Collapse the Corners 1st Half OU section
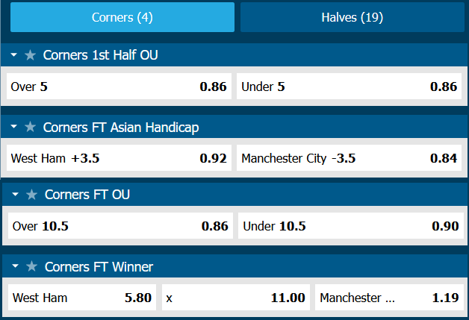 [14, 55]
